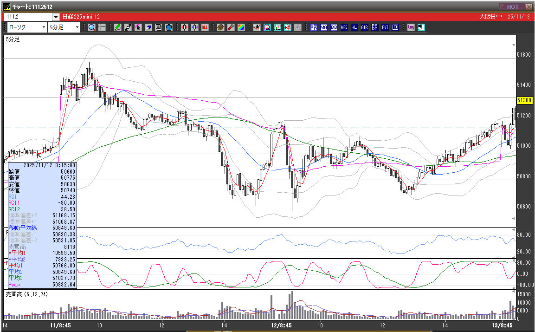Toggle the VWAP indicator button
The height and width of the screenshot is (332, 535).
[x=313, y=27]
